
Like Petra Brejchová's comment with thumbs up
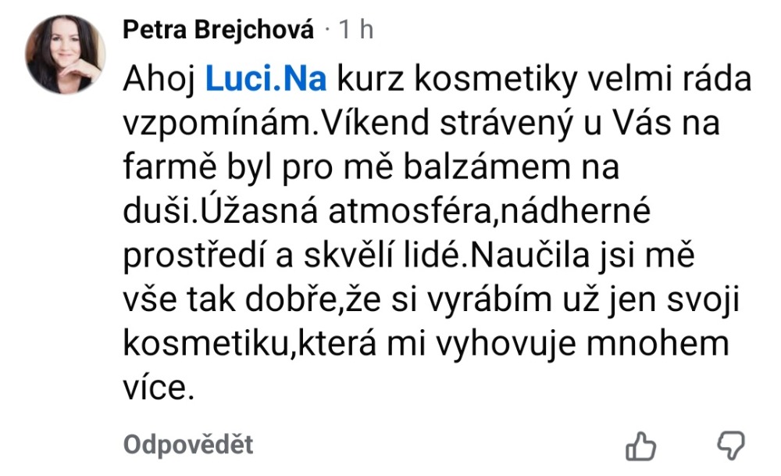point(640,446)
